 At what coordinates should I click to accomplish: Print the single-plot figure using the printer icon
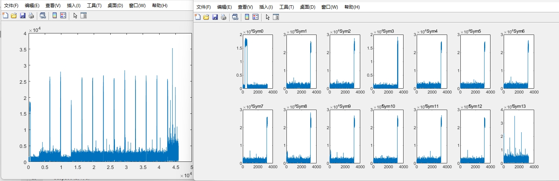coord(31,15)
